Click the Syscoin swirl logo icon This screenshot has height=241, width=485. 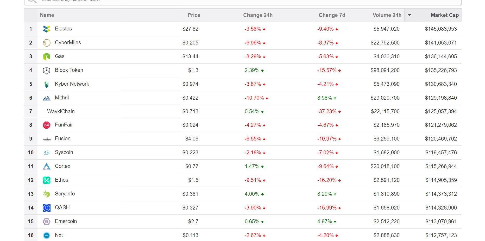pos(46,153)
